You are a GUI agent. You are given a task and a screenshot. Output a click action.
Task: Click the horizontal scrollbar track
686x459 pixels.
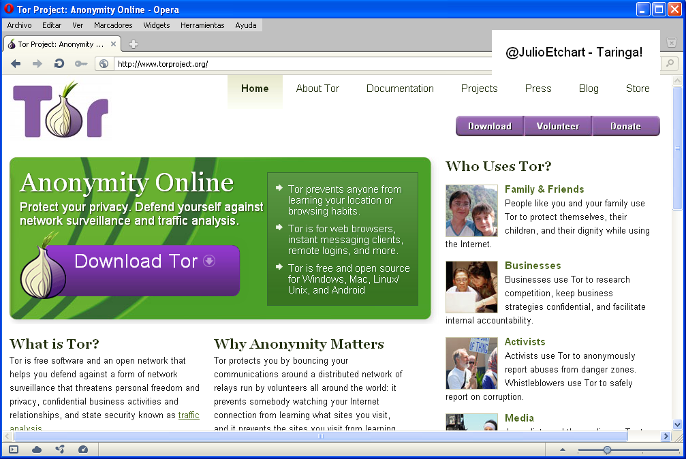coord(321,436)
